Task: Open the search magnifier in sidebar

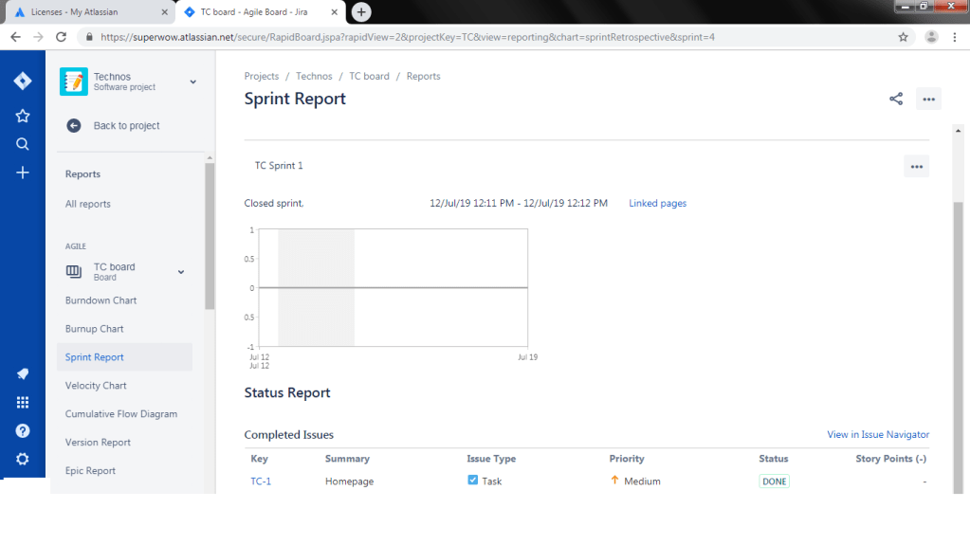Action: click(x=23, y=144)
